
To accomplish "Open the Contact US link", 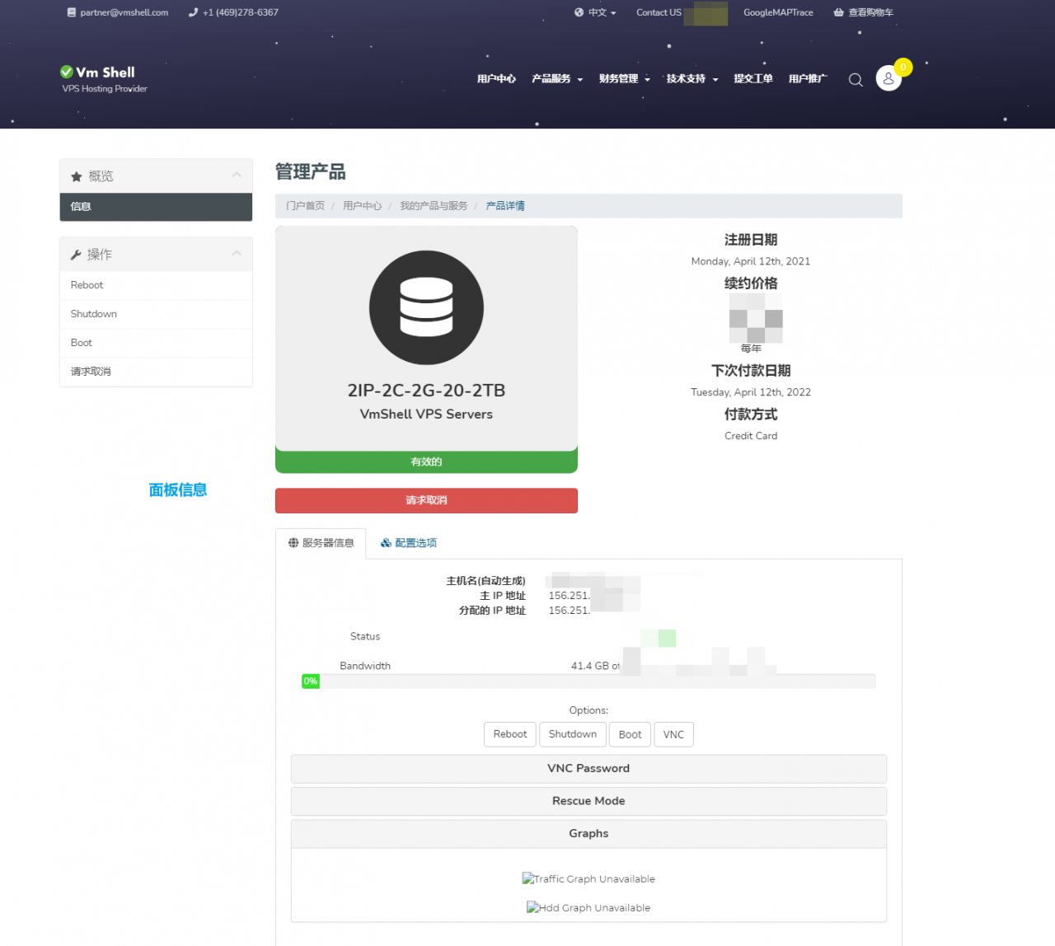I will [659, 12].
